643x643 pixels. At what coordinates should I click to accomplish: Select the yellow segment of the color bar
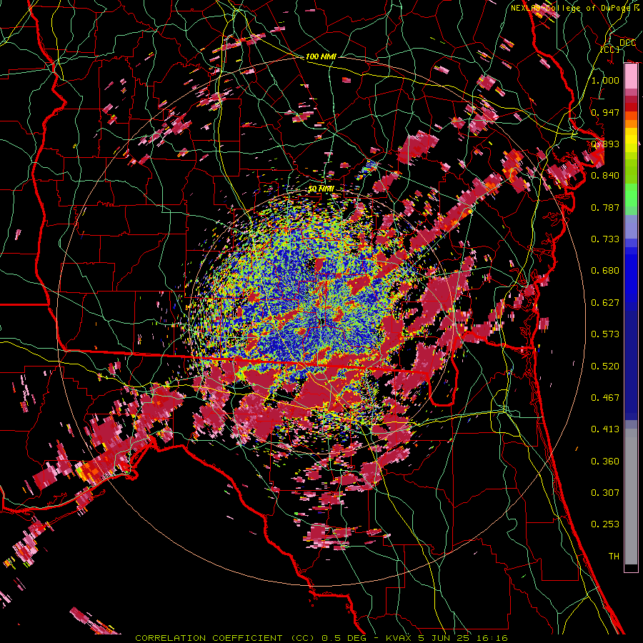point(631,141)
